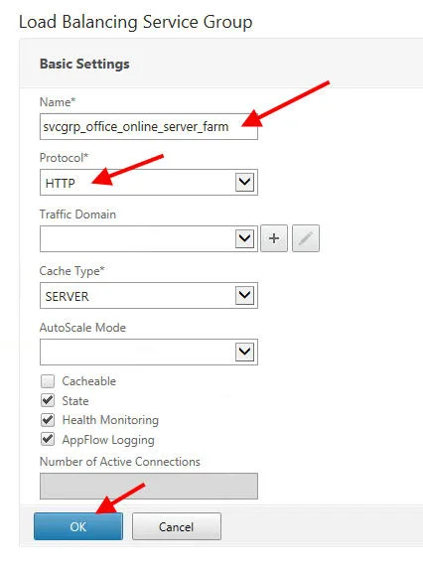The image size is (423, 573).
Task: Click the Number of Active Connections field
Action: (x=149, y=486)
